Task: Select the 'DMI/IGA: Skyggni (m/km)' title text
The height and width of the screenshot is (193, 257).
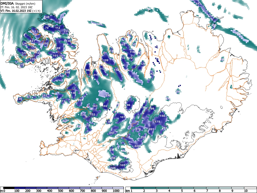Action: pos(18,4)
